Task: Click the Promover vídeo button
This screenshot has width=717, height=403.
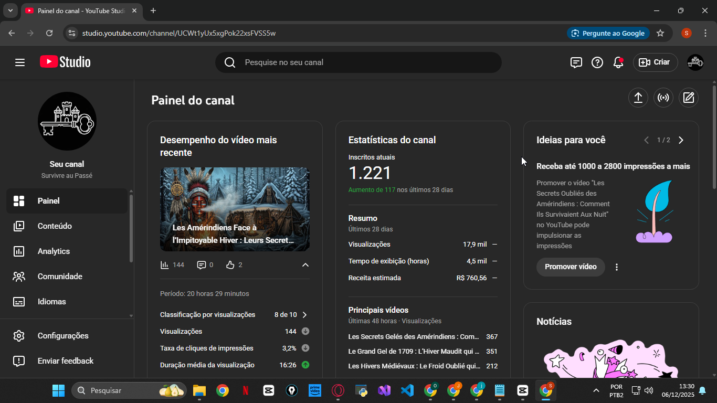Action: click(x=571, y=267)
